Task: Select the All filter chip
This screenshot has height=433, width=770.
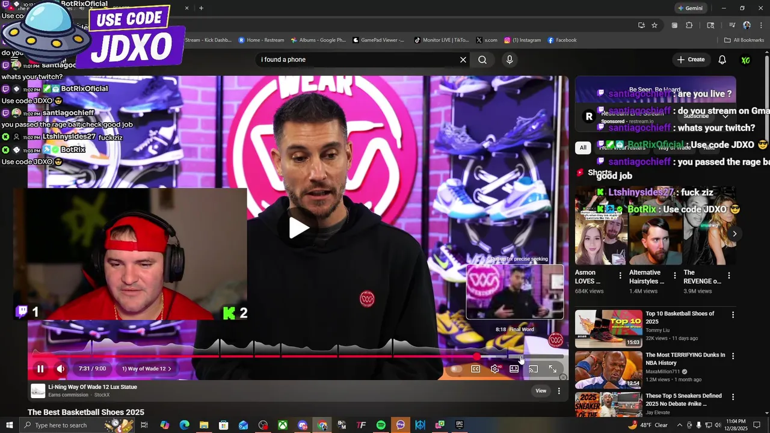Action: coord(583,147)
